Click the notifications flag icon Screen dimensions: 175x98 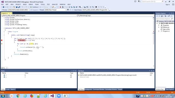(x=139, y=1)
